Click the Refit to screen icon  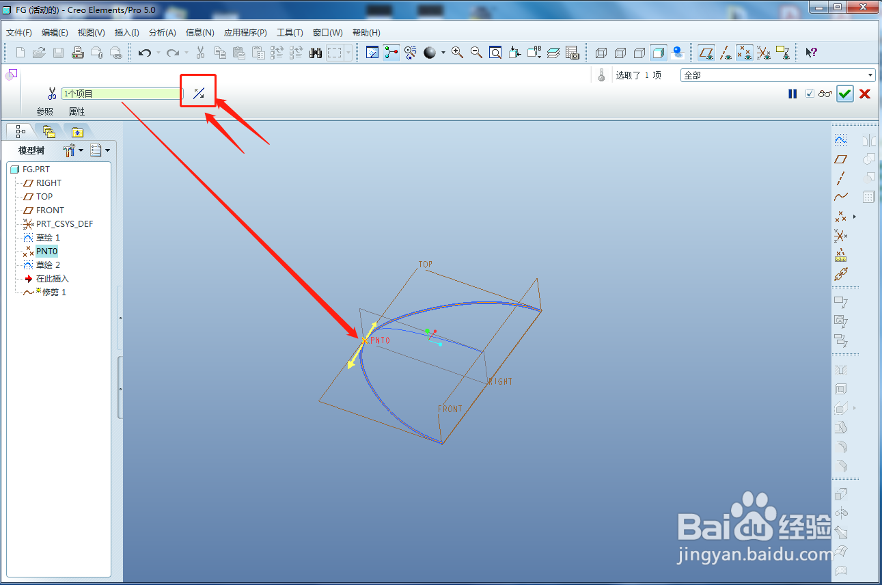pos(496,53)
